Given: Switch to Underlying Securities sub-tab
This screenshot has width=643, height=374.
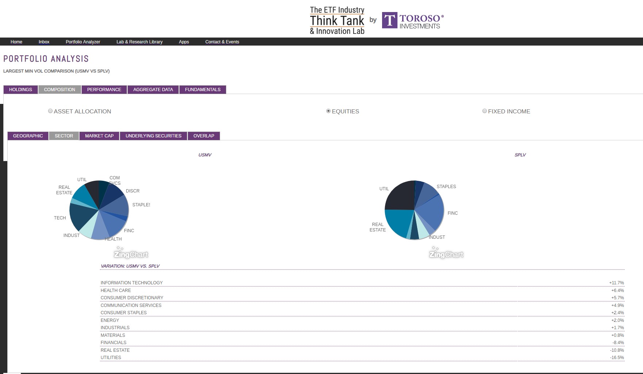Looking at the screenshot, I should click(153, 136).
